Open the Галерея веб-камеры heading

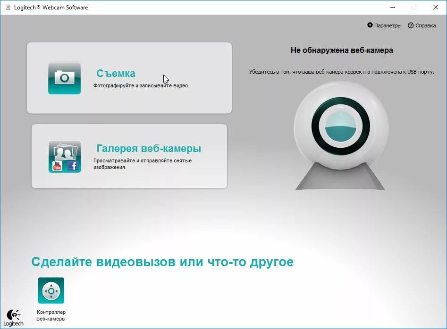click(149, 148)
